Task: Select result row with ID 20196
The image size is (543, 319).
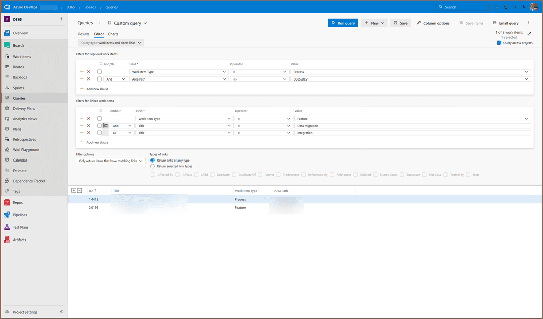Action: point(305,208)
